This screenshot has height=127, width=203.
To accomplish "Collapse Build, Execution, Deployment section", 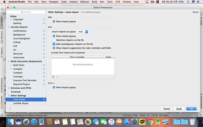I will tap(9, 61).
